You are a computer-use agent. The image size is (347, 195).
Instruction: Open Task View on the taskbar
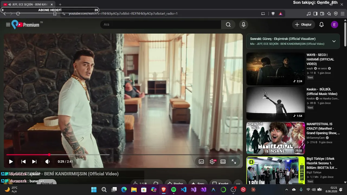click(x=114, y=190)
